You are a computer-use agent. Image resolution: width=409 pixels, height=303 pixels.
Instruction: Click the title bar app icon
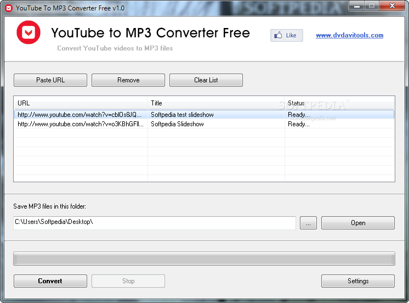point(9,8)
